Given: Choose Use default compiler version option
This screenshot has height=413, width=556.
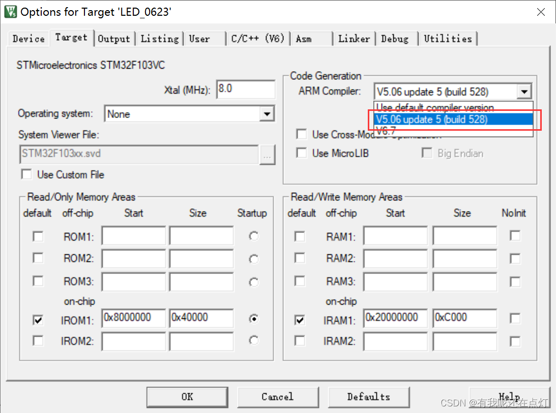Looking at the screenshot, I should click(433, 108).
